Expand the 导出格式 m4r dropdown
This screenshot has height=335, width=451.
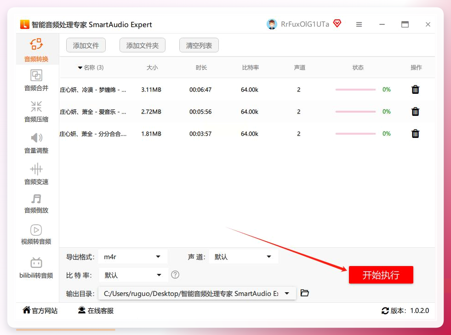click(132, 257)
